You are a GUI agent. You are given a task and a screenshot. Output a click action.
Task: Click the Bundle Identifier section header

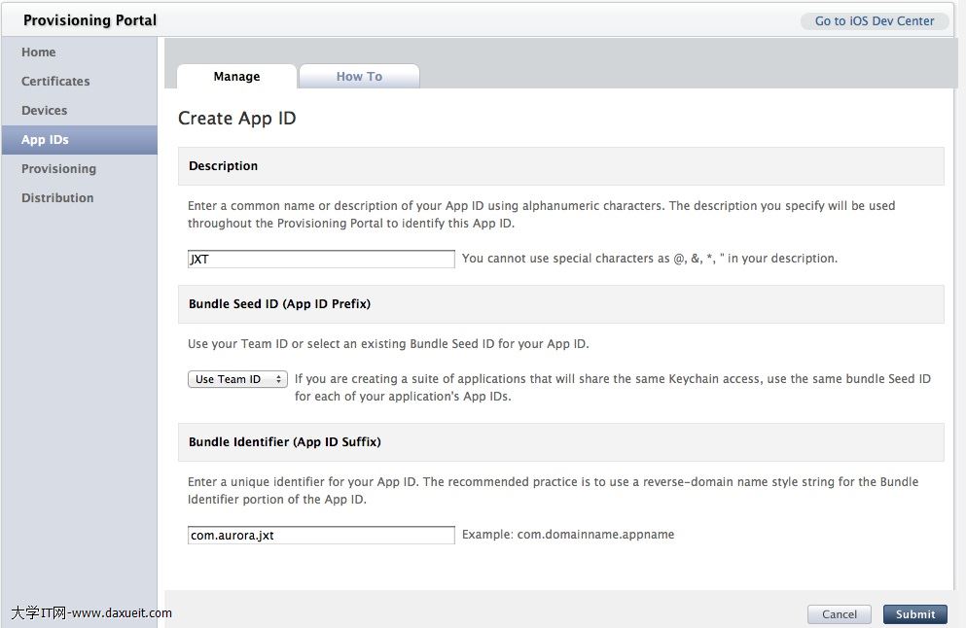[284, 442]
